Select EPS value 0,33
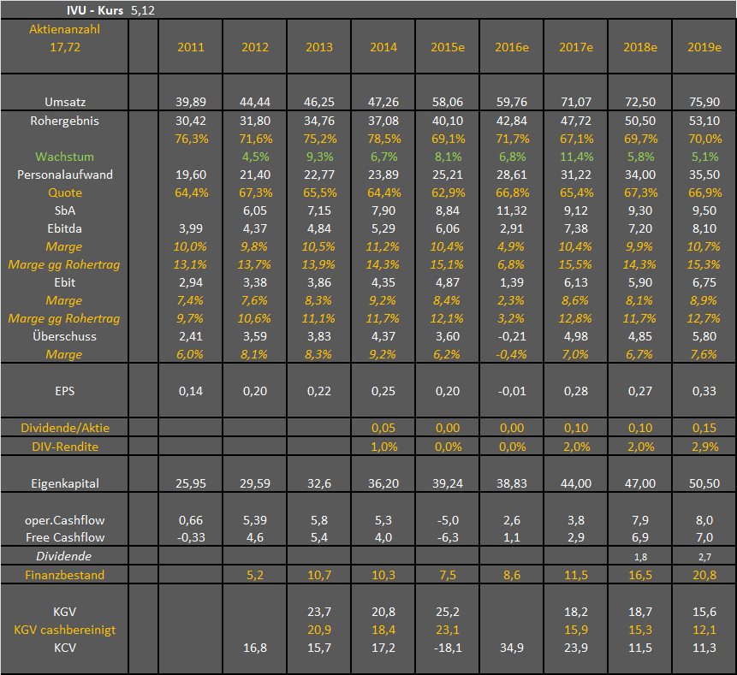This screenshot has height=675, width=737. (704, 391)
